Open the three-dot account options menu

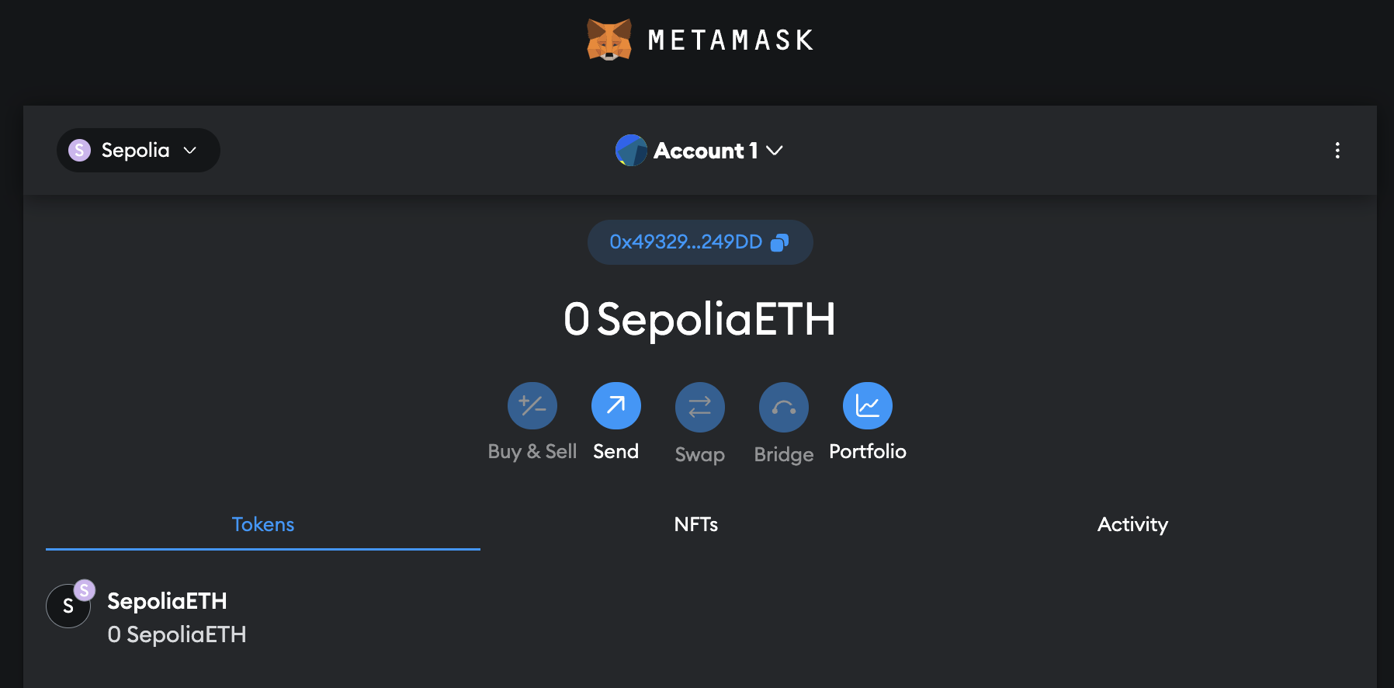tap(1337, 151)
